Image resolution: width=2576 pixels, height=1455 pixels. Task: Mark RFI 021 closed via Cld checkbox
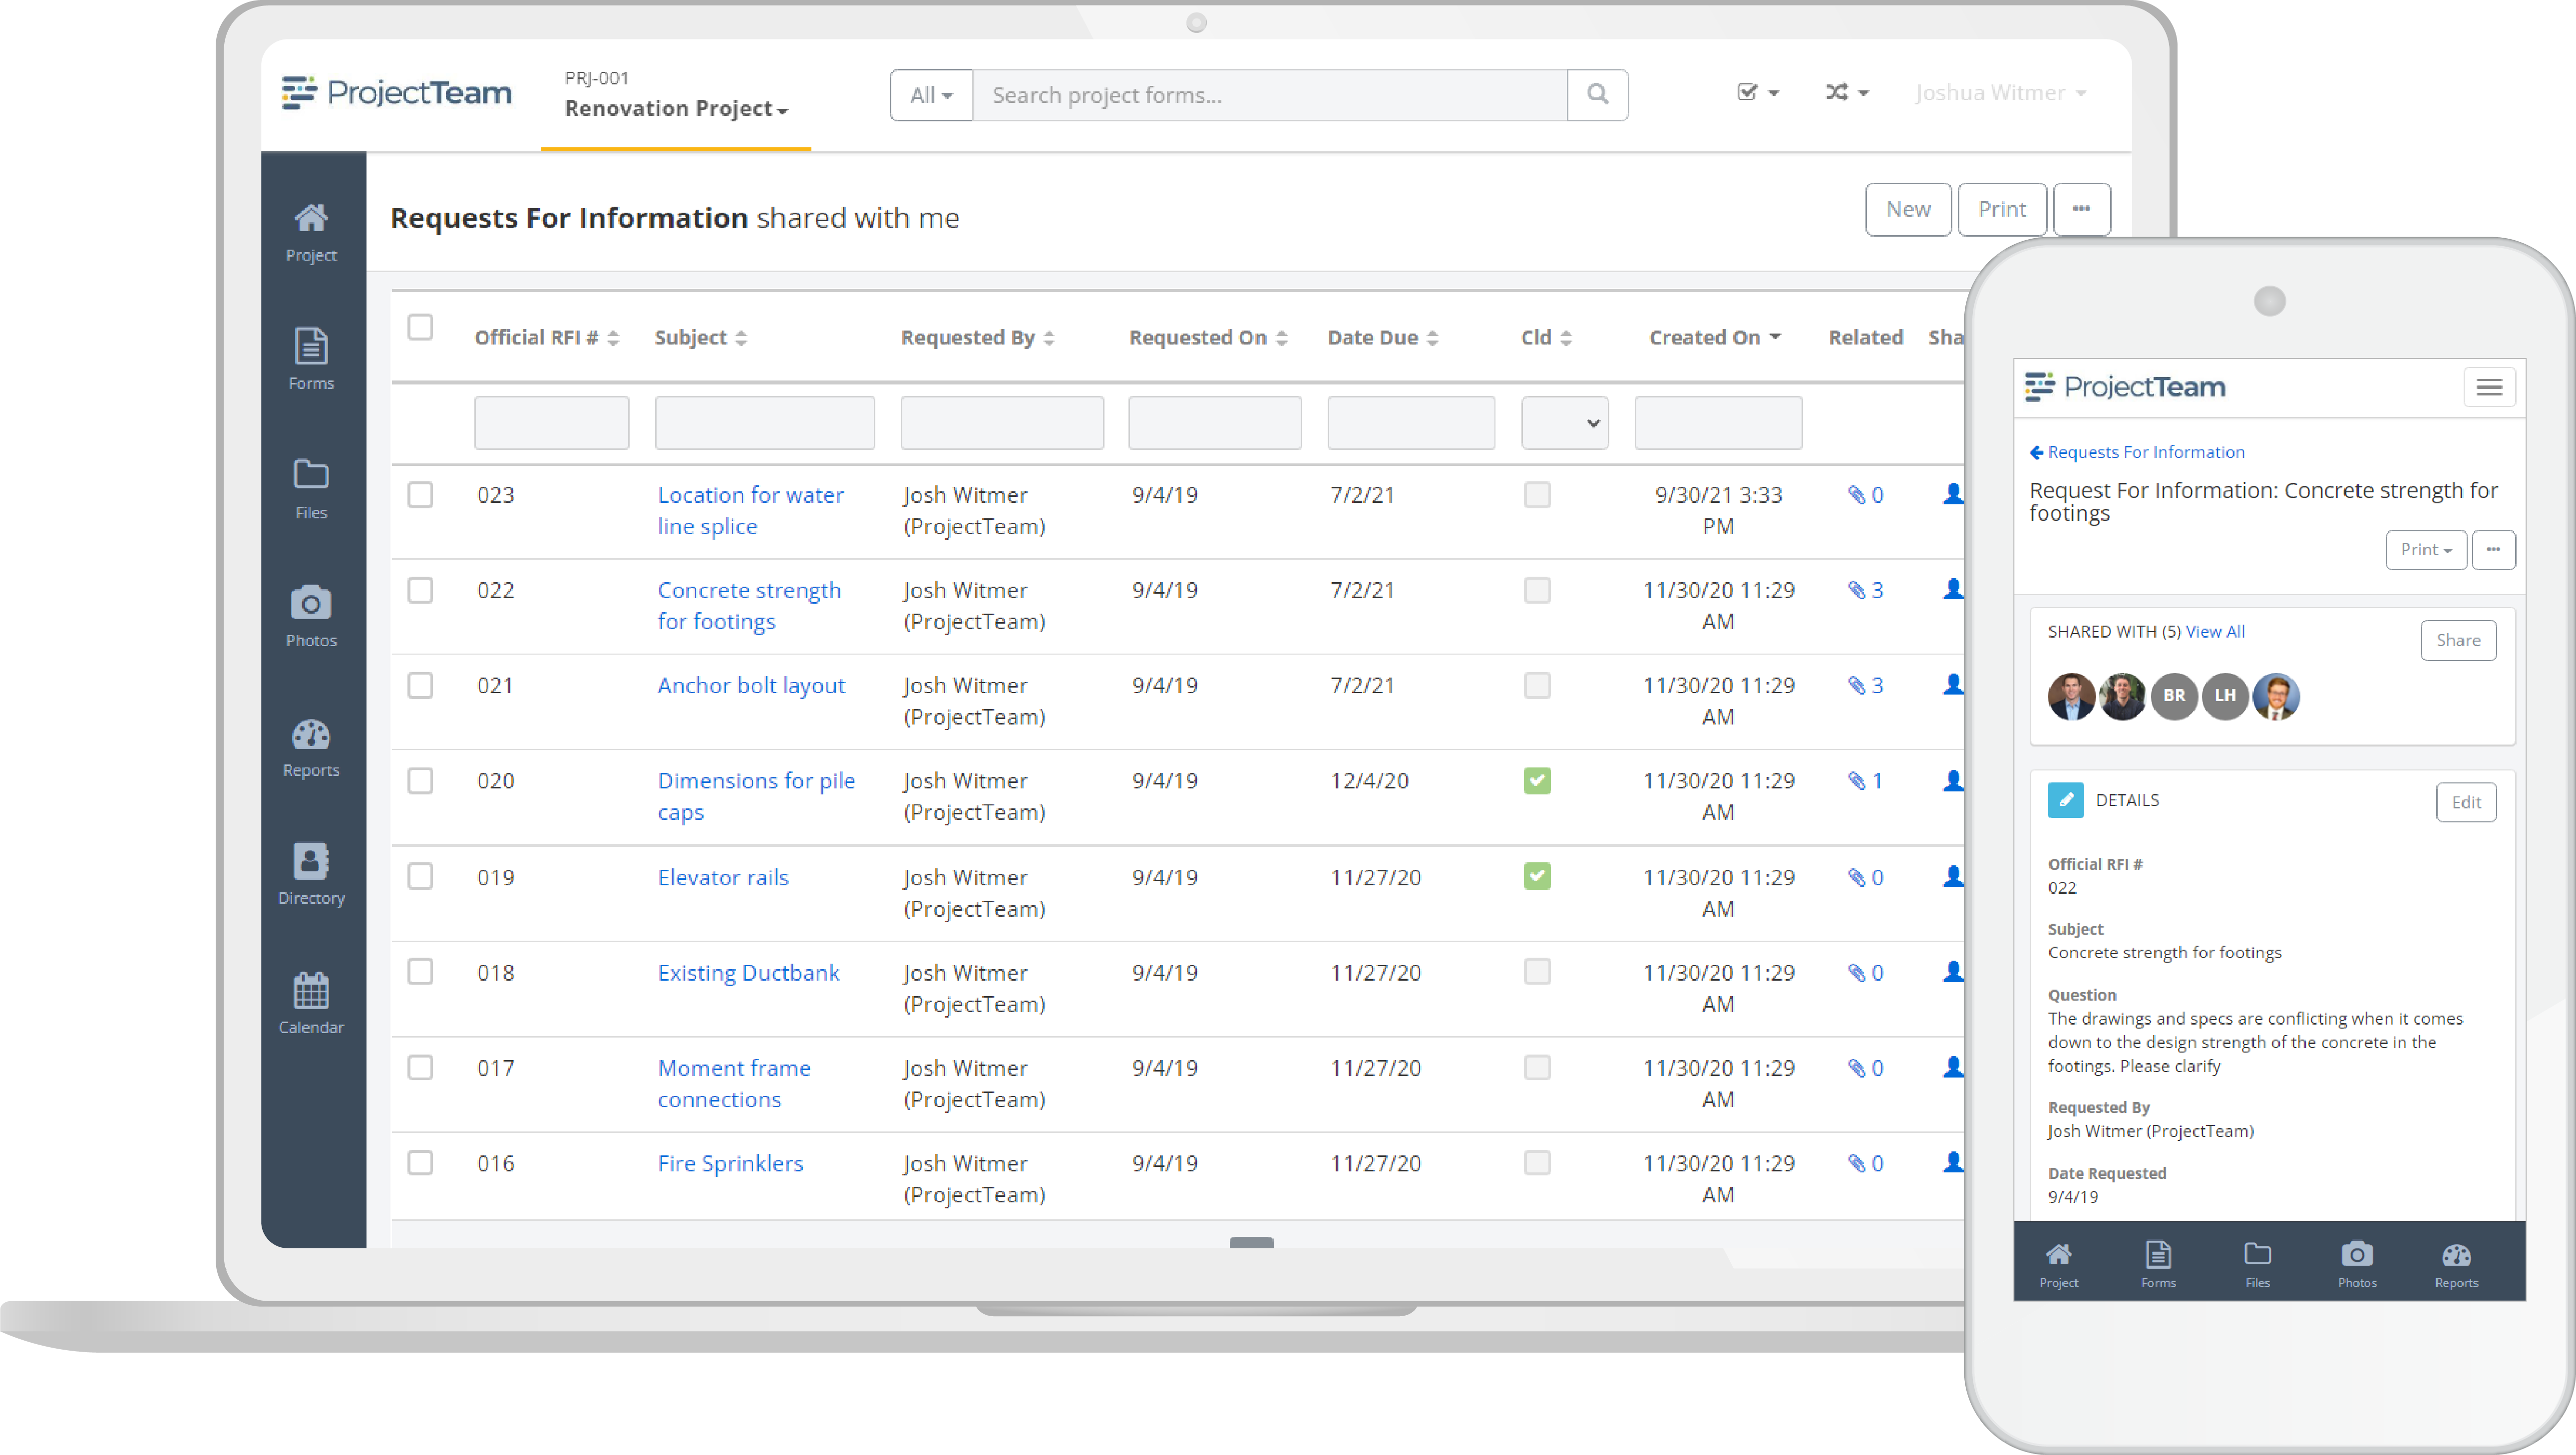pos(1537,685)
